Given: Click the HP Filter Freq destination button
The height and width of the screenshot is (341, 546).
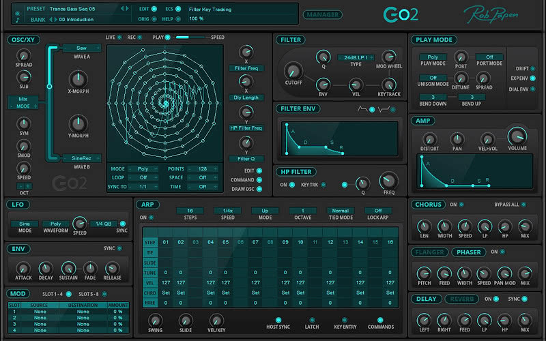Looking at the screenshot, I should tap(246, 128).
